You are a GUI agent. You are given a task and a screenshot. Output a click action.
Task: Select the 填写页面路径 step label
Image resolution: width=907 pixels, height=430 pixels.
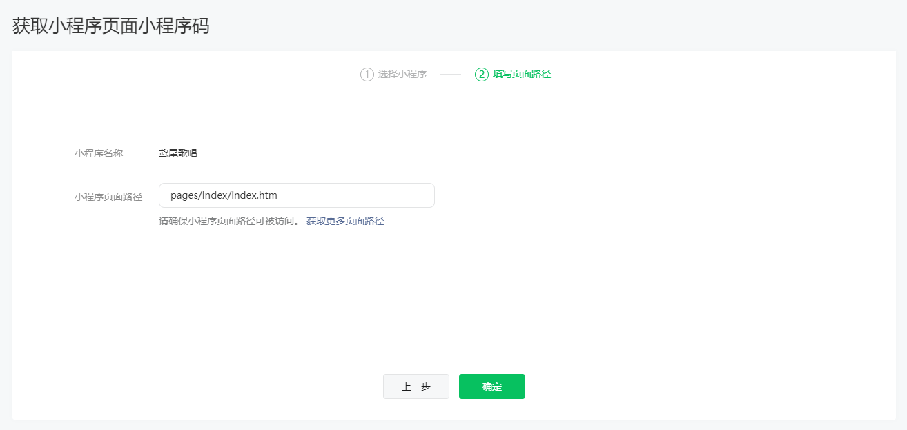[x=521, y=75]
